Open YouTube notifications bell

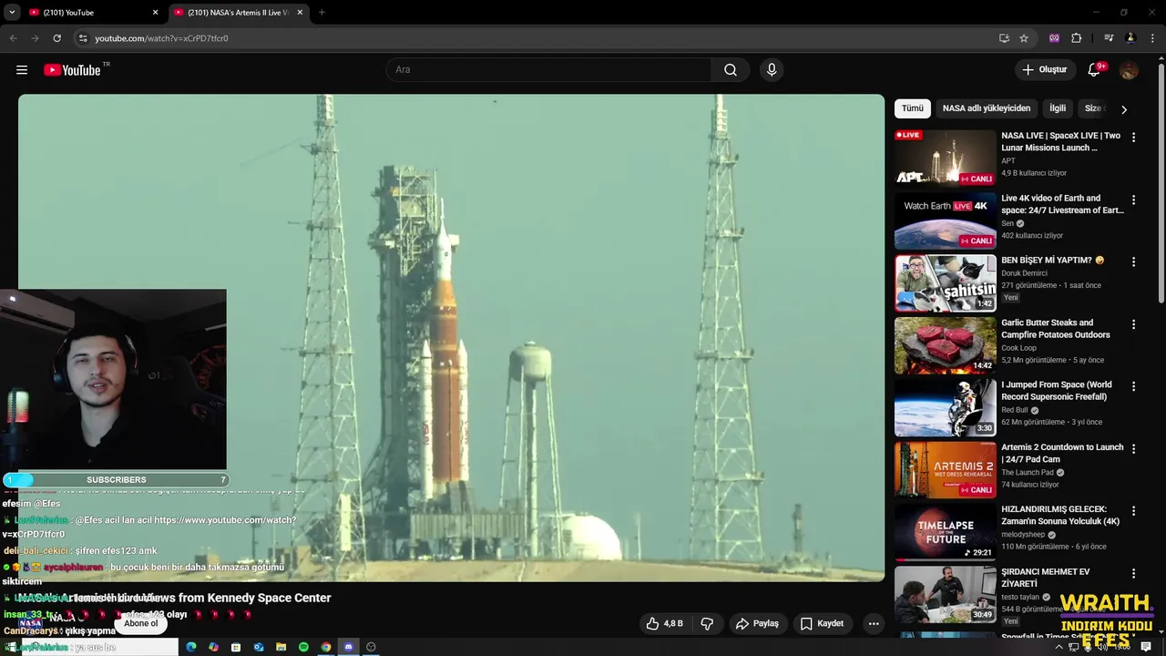(x=1095, y=70)
